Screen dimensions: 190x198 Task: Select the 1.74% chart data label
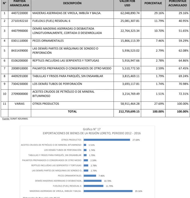point(92,150)
